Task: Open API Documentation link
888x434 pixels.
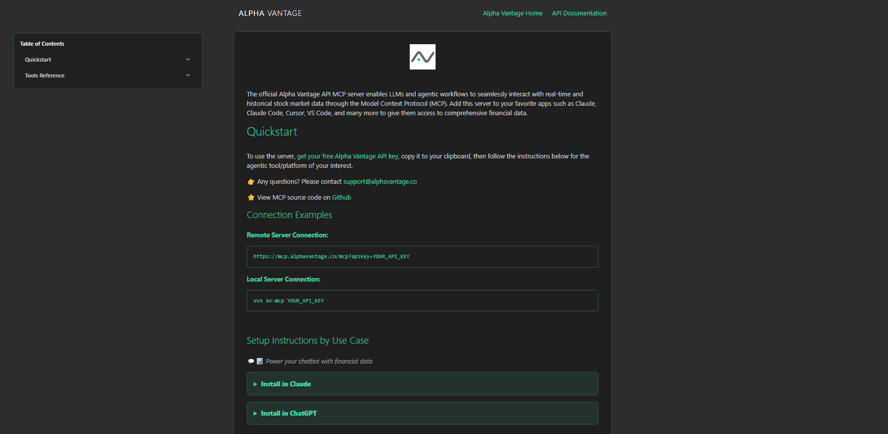Action: (579, 13)
